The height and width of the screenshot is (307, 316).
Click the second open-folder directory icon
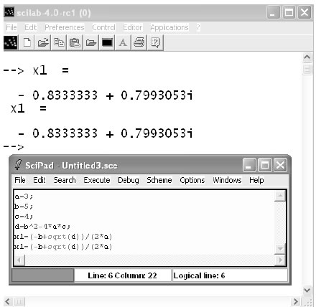tap(91, 43)
